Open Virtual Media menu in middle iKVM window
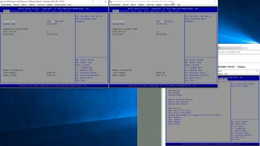Screen dimensions: 260x146 tap(115, 4)
